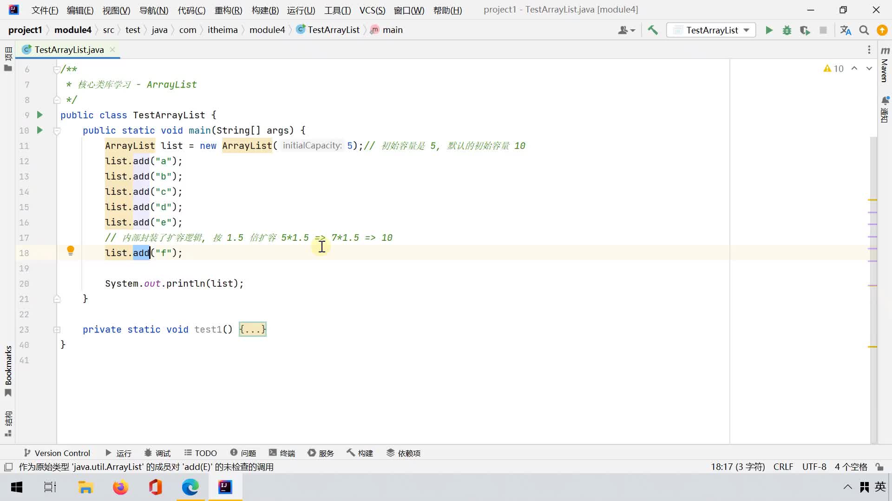Click project1 breadcrumb
The width and height of the screenshot is (892, 501).
25,30
